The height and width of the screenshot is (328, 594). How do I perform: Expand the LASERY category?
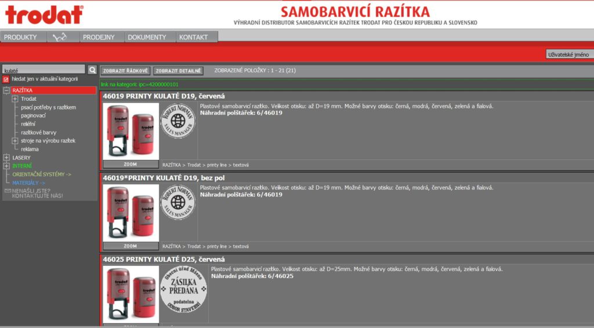tap(6, 158)
